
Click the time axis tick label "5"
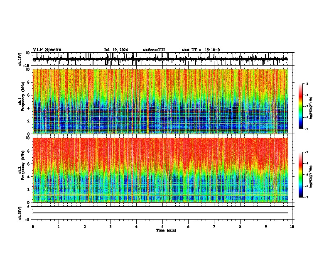(x=162, y=227)
